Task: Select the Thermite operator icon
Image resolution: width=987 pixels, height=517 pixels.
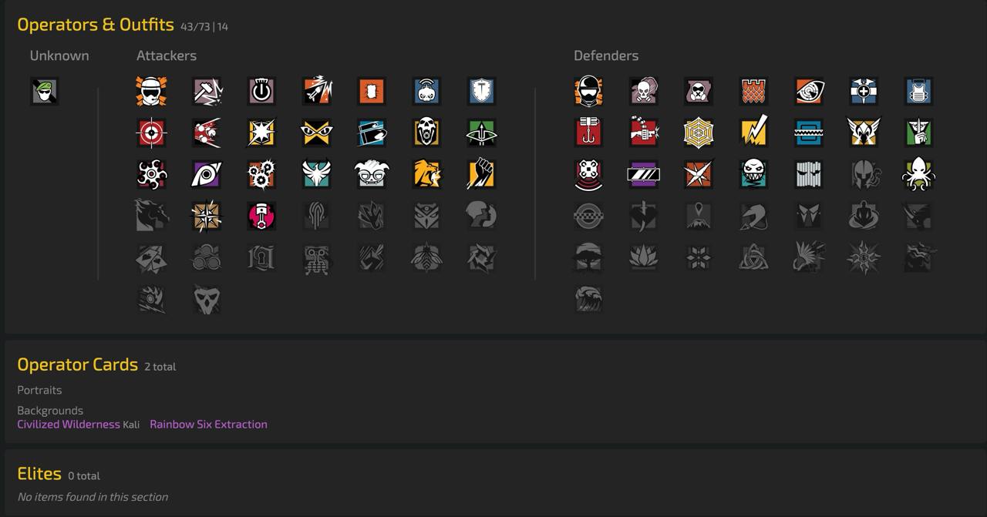Action: [x=372, y=91]
